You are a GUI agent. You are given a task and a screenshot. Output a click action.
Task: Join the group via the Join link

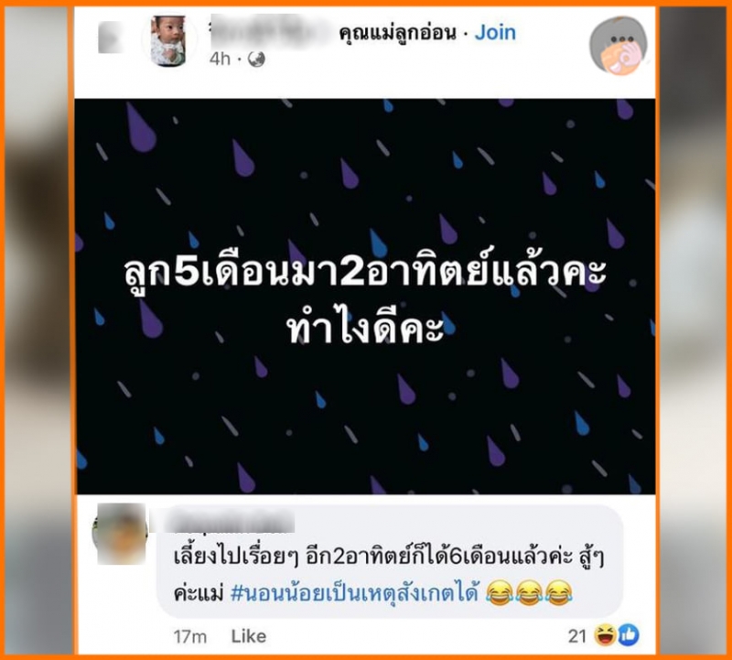click(x=495, y=33)
